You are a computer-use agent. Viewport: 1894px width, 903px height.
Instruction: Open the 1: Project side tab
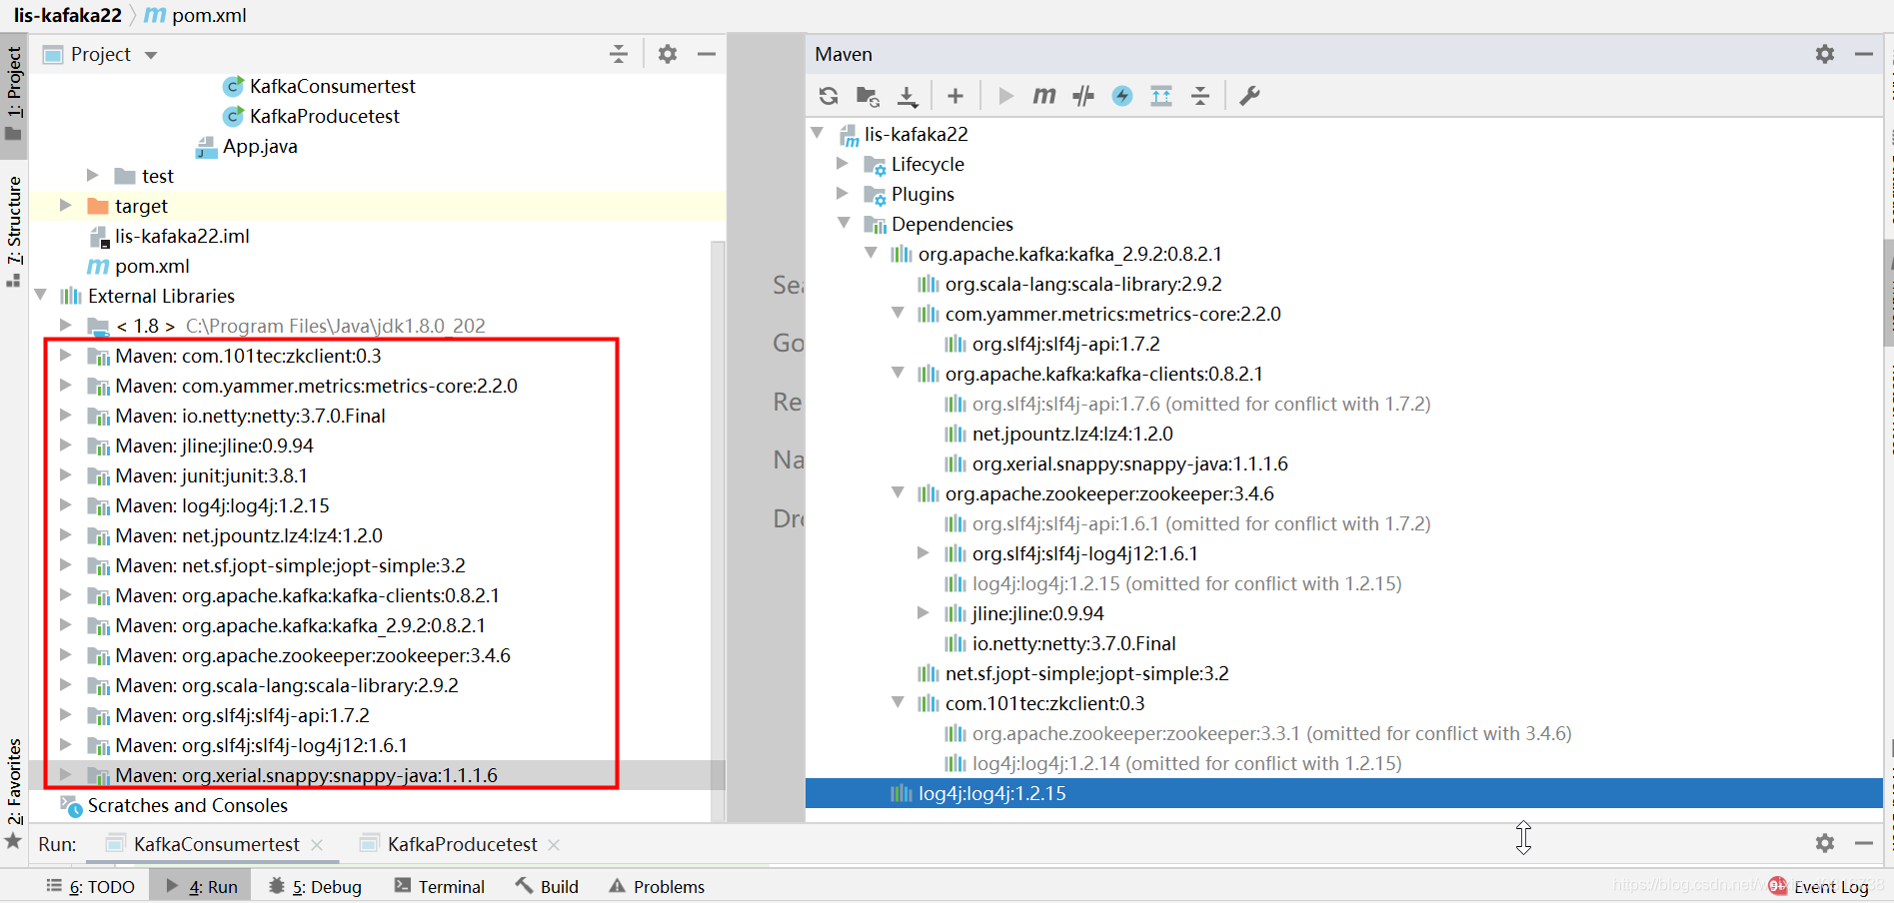click(14, 95)
